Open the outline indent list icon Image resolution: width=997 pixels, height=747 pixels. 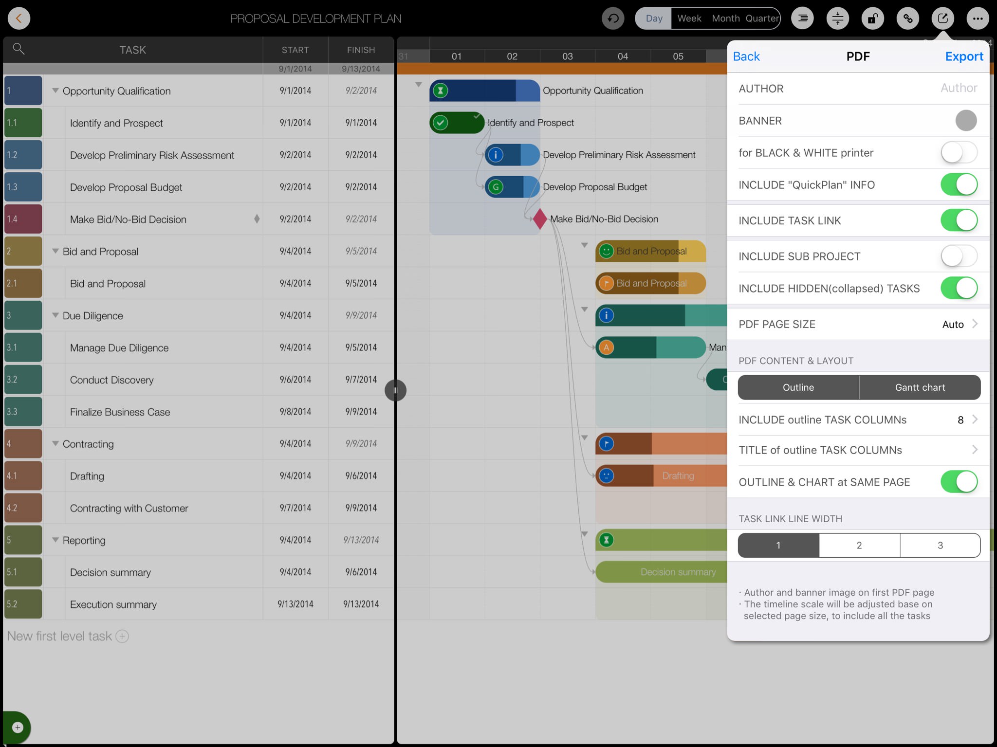pyautogui.click(x=803, y=18)
